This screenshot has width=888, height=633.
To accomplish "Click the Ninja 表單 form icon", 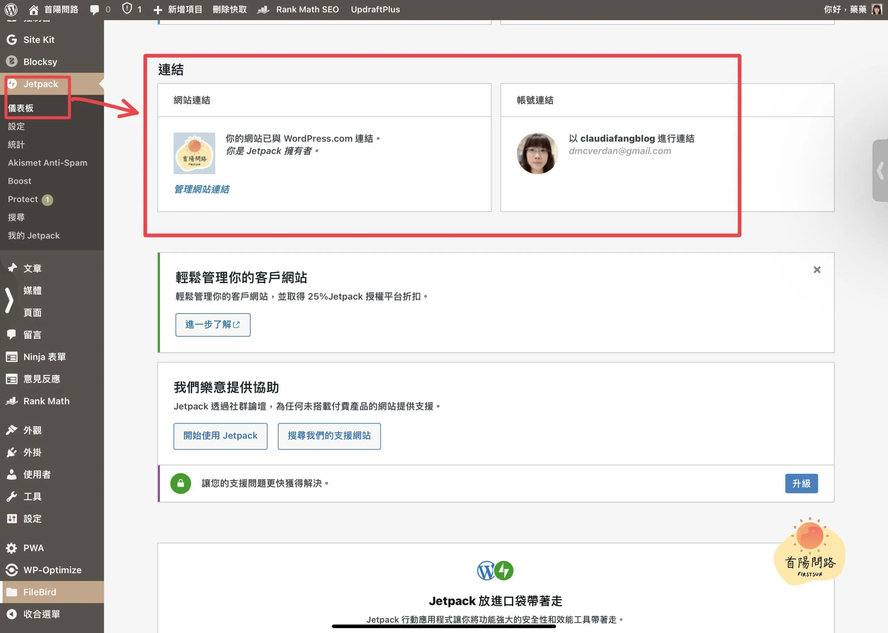I will tap(12, 357).
